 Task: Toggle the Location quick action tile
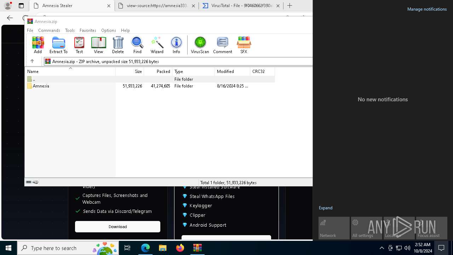[399, 228]
